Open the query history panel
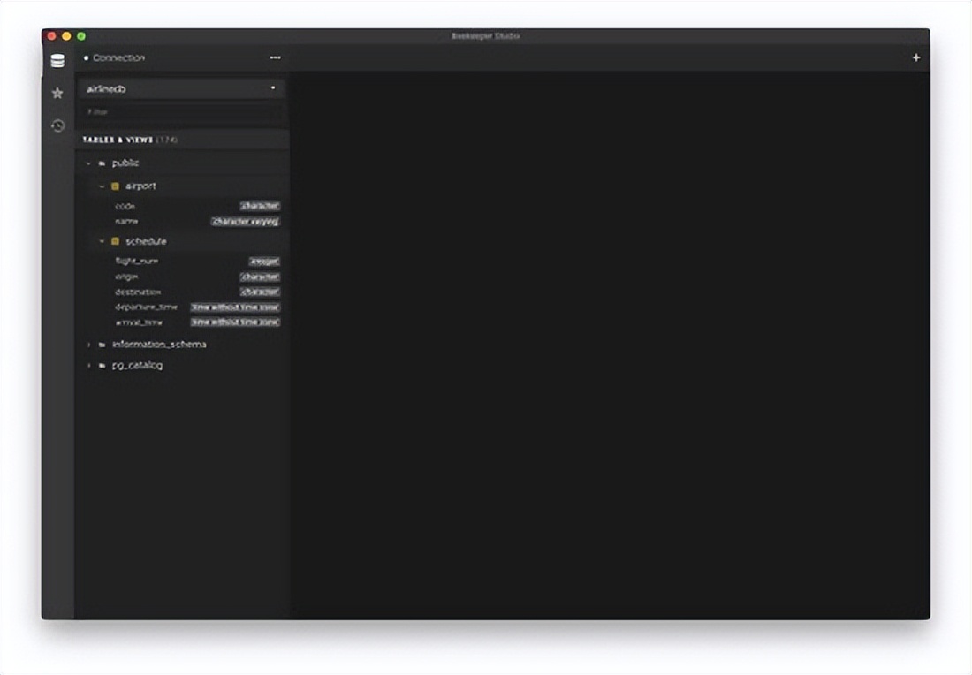The width and height of the screenshot is (972, 675). (x=57, y=125)
